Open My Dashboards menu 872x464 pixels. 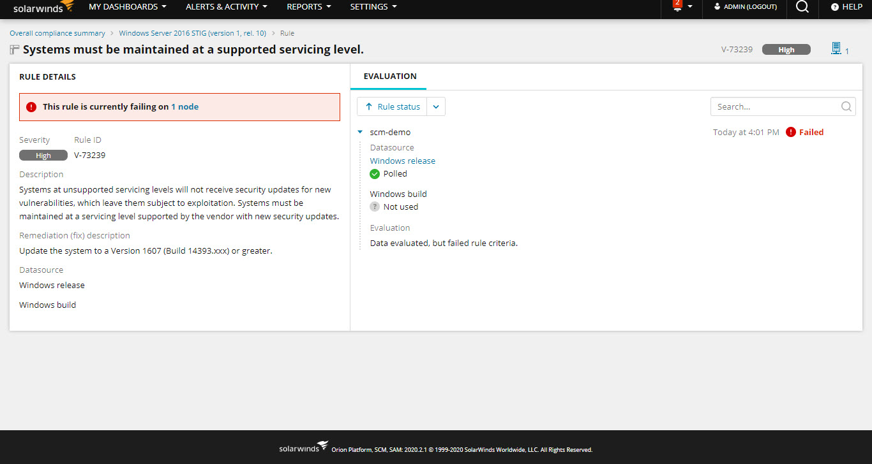(x=128, y=6)
